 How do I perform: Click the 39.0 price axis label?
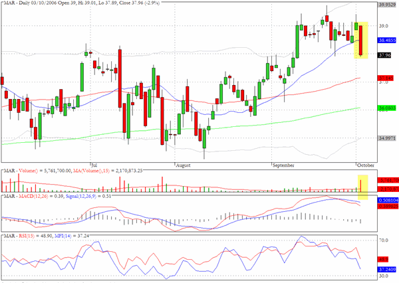click(x=384, y=26)
